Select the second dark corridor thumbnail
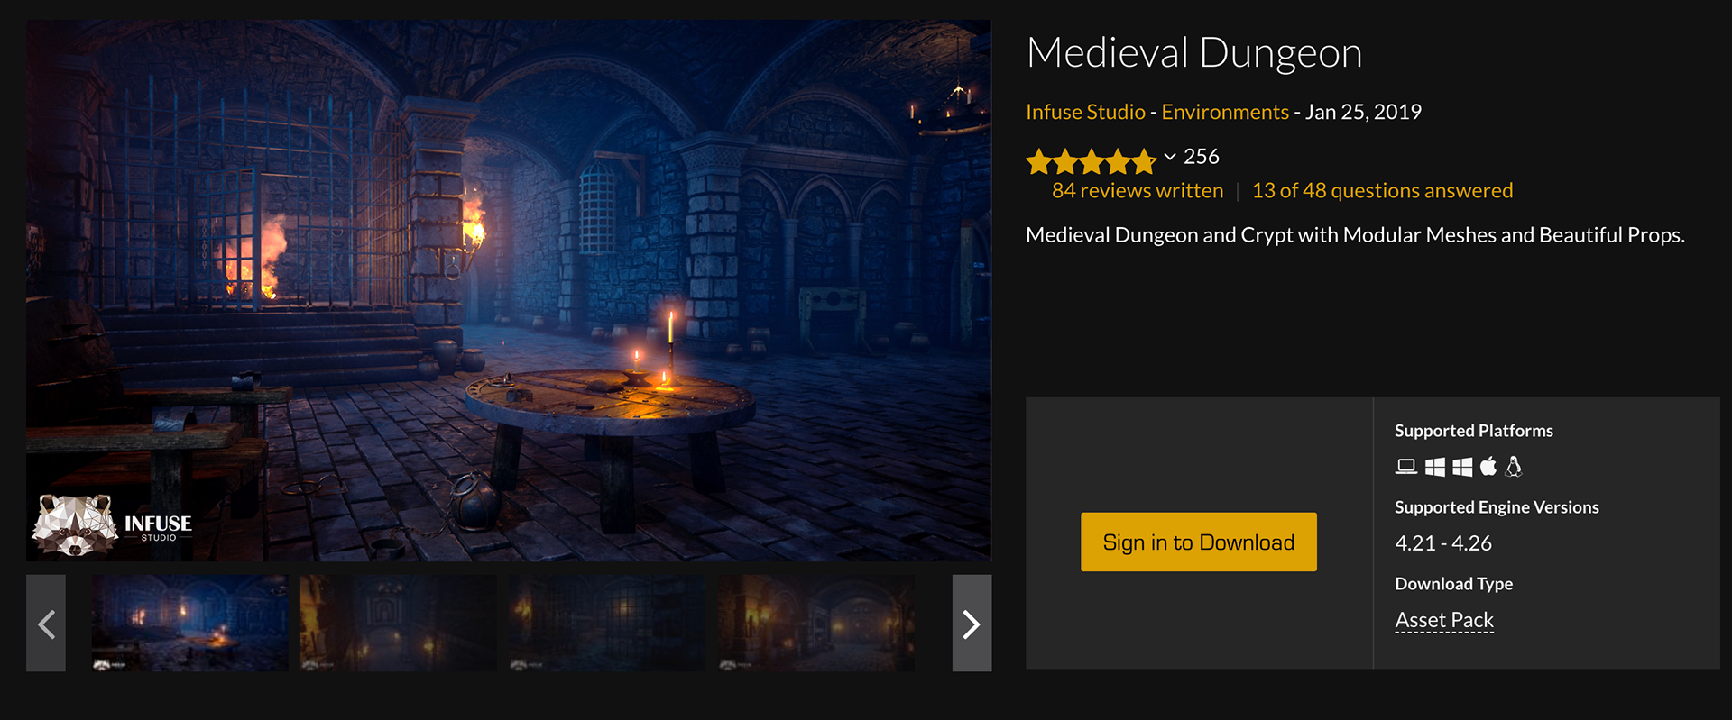Screen dimensions: 1732x720 point(399,624)
